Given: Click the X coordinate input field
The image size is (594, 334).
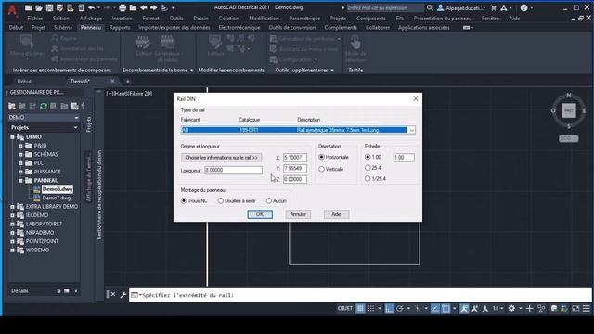Looking at the screenshot, I should 295,157.
